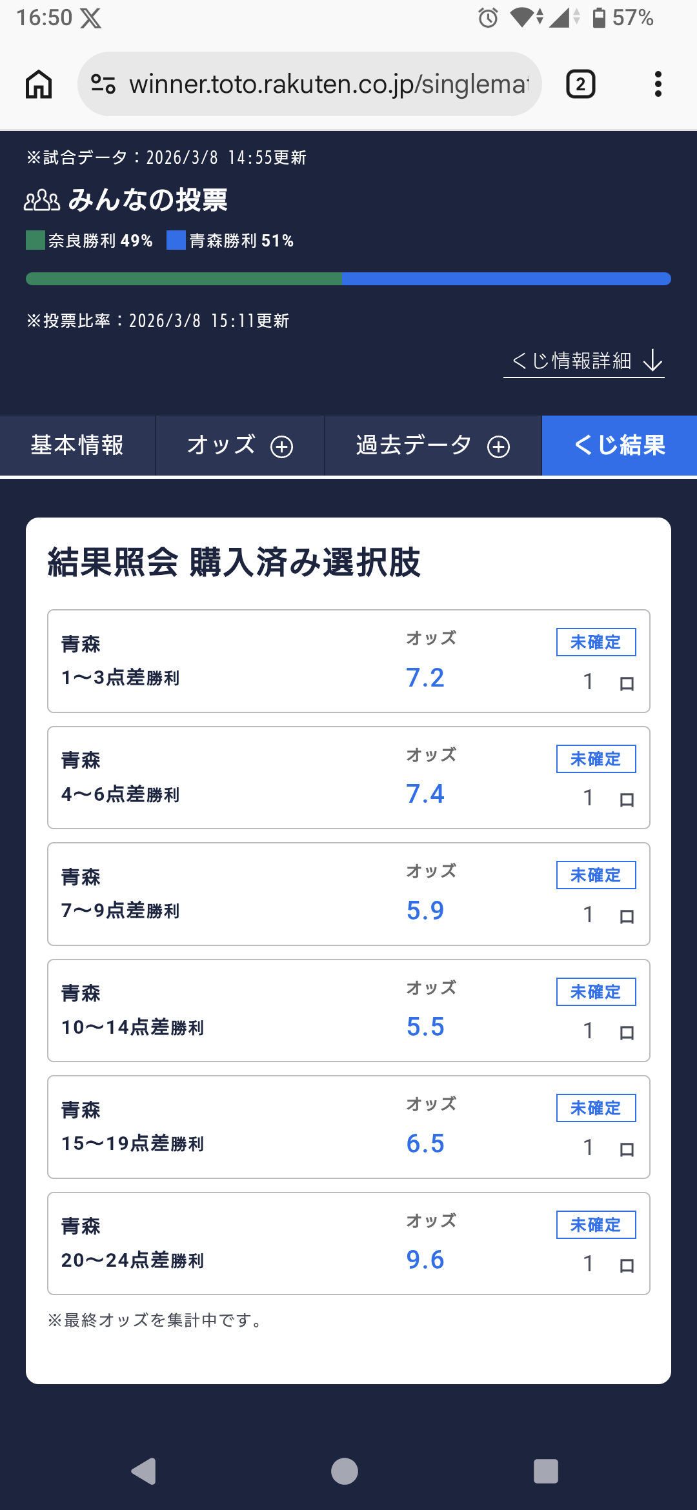
Task: Select the 青森 7〜9点差勝利 result card
Action: click(x=348, y=894)
